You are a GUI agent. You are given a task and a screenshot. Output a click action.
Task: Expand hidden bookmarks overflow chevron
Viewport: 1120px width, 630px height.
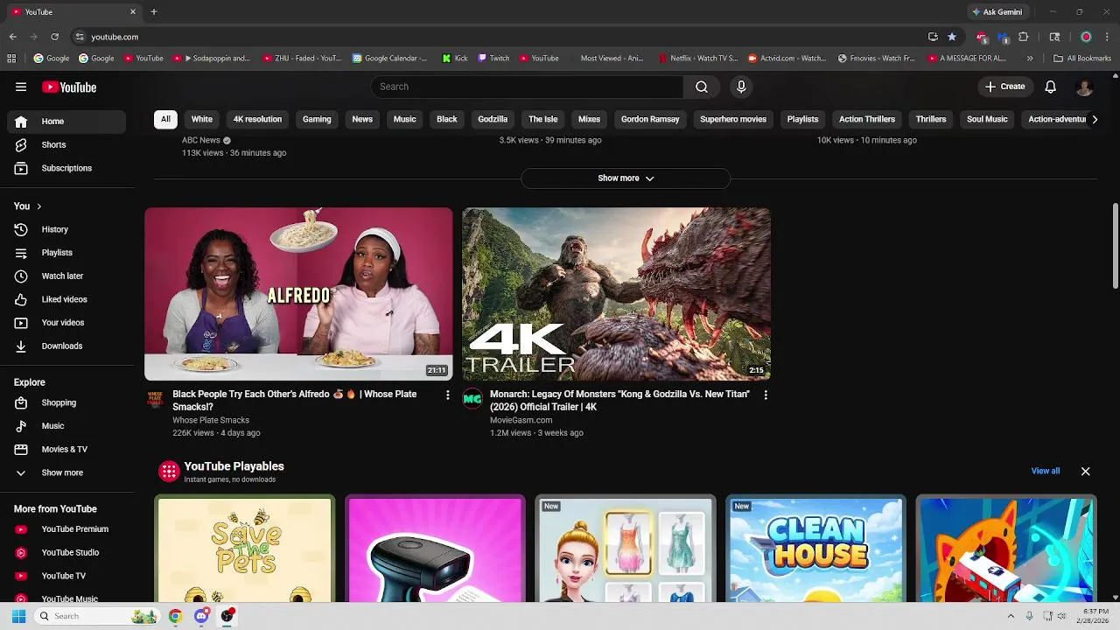(1030, 59)
